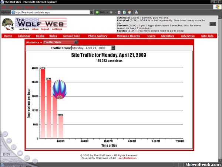Viewport: 222px width, 167px height.
Task: Expand the Traffic From date dropdown
Action: pyautogui.click(x=113, y=48)
